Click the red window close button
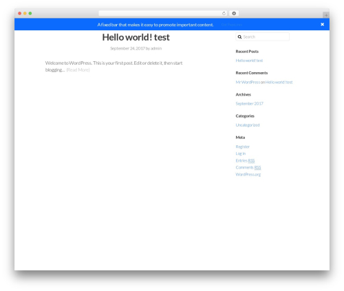Screen dimensions: 344x291 [20, 13]
